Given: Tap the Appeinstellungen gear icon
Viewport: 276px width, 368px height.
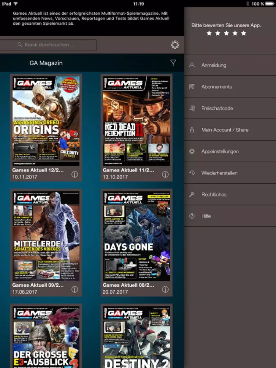Looking at the screenshot, I should click(x=192, y=151).
